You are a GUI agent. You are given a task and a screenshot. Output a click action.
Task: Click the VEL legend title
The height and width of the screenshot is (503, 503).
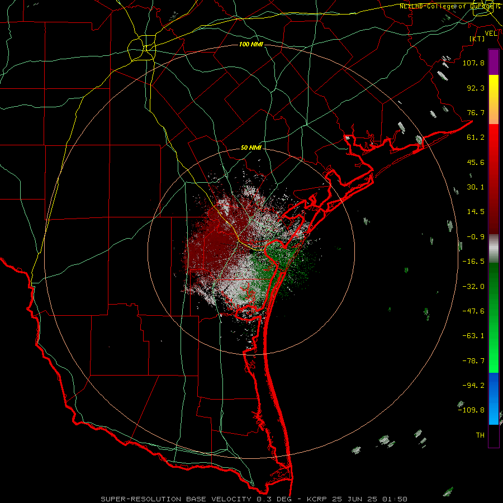(491, 34)
